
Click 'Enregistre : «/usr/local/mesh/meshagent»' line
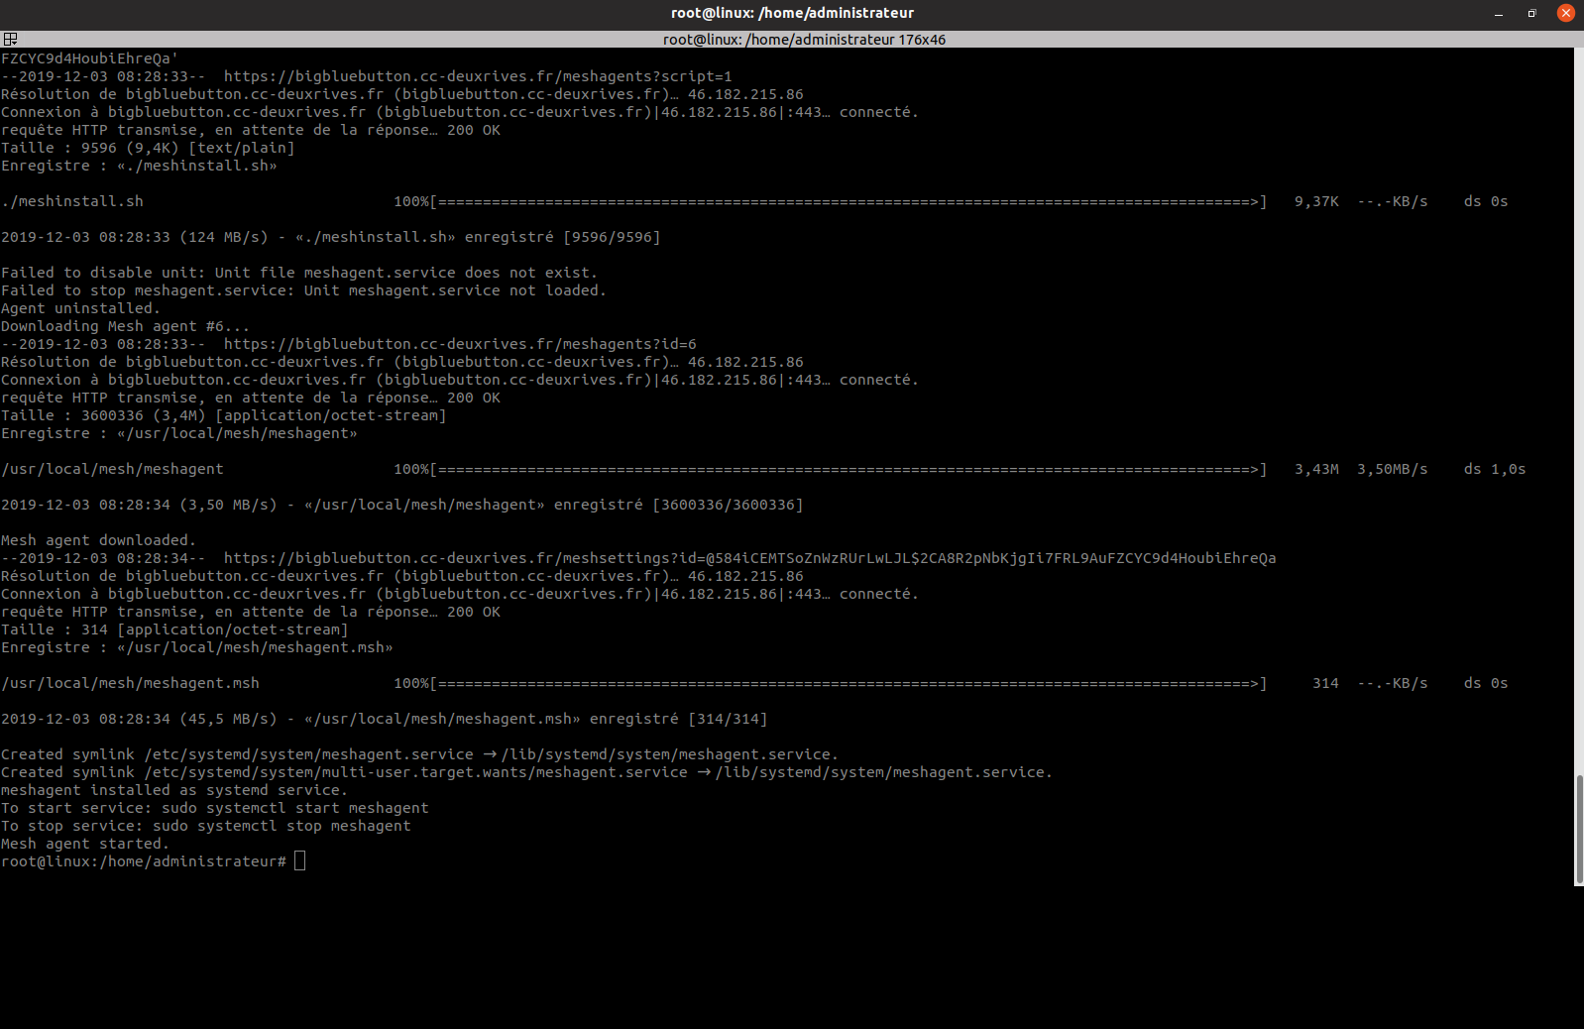click(x=179, y=433)
